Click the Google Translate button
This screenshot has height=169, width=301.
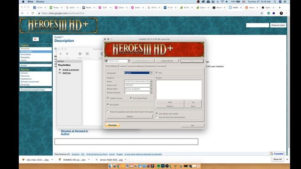(277, 154)
